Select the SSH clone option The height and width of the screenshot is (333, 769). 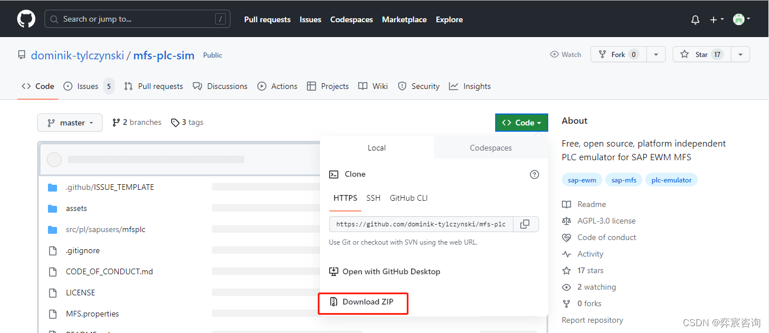373,198
